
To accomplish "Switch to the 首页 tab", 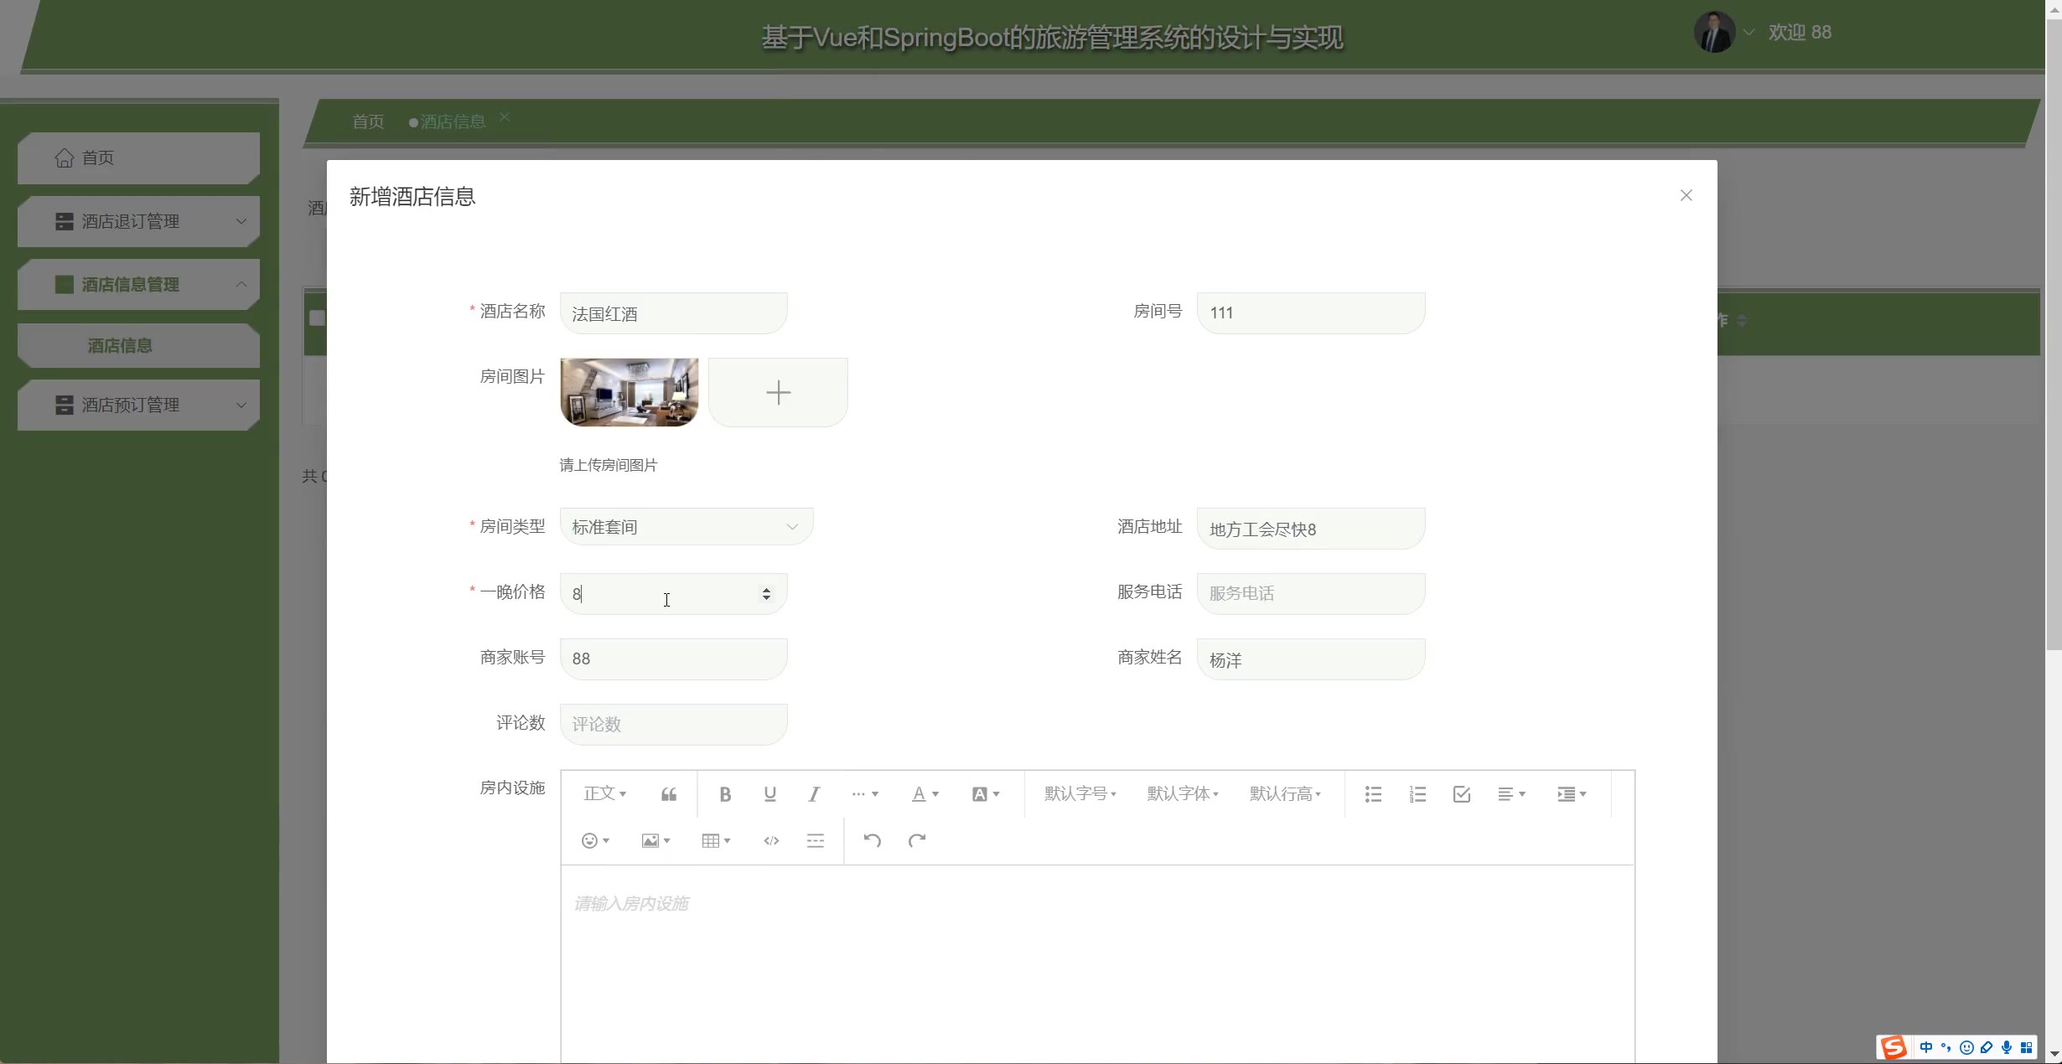I will 367,122.
